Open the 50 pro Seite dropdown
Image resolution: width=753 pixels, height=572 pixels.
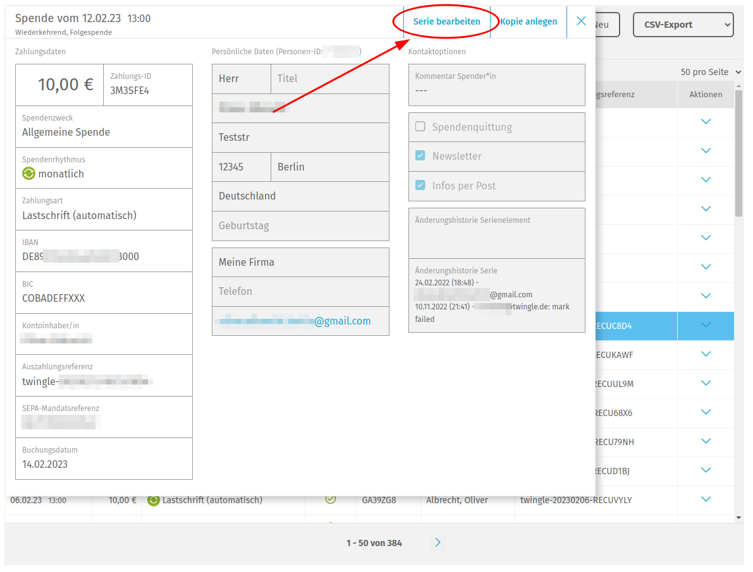711,72
